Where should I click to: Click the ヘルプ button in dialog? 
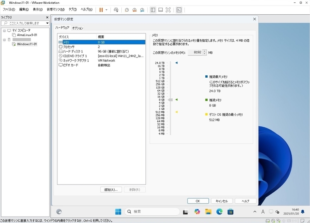coord(245,201)
